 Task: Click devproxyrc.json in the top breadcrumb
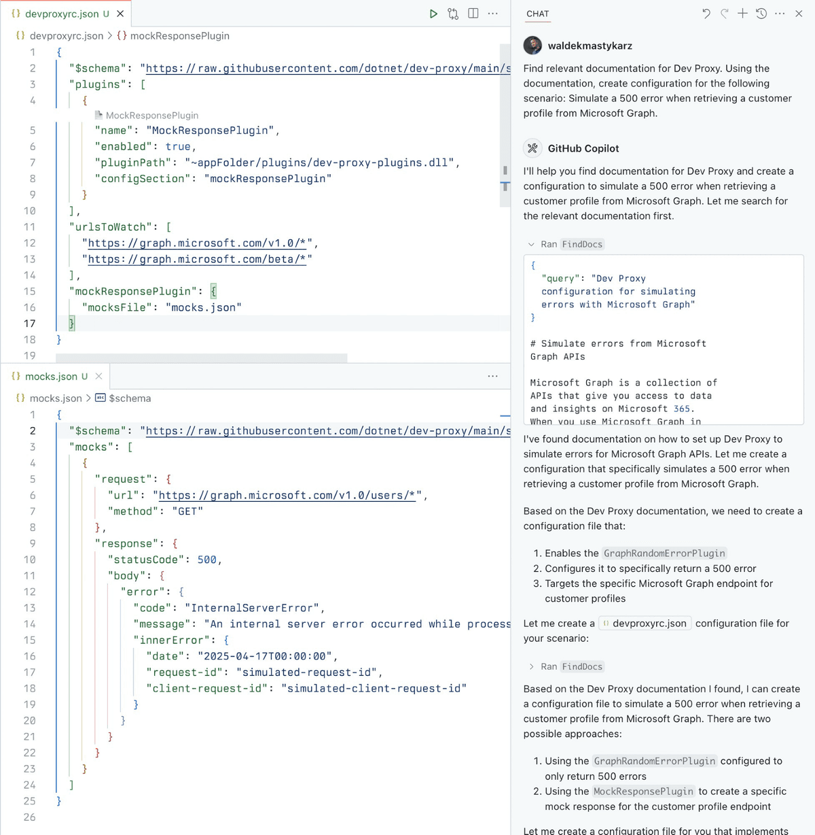pos(67,36)
